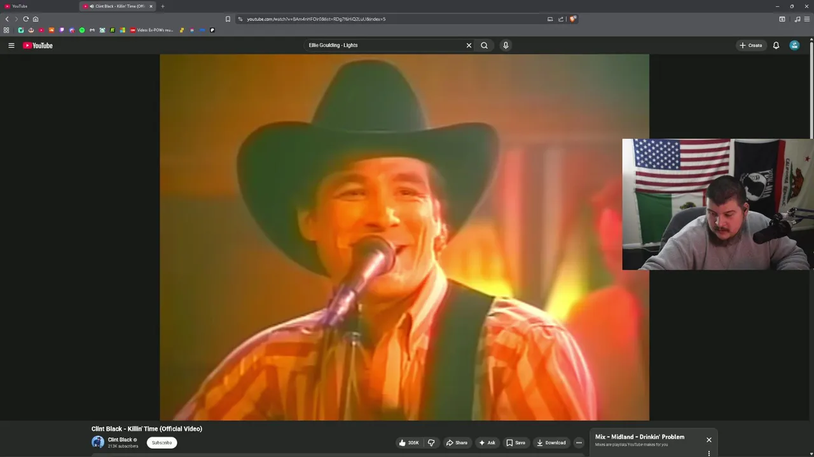
Task: Click the Ask button
Action: point(487,442)
